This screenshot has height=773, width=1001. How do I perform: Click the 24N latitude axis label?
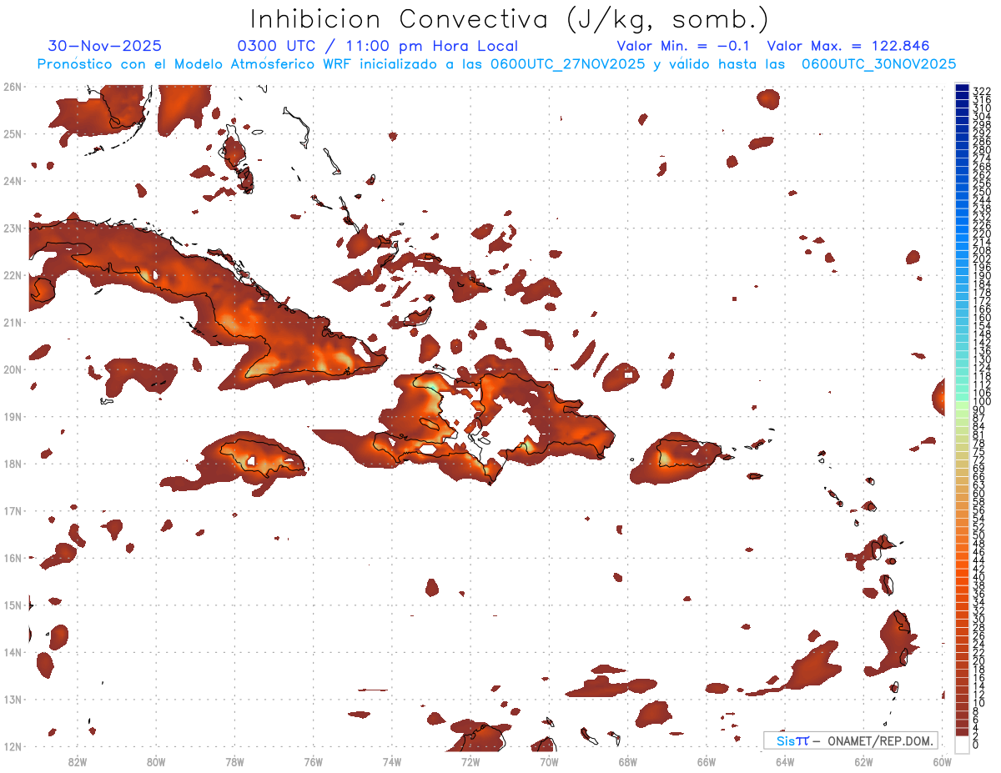click(13, 180)
